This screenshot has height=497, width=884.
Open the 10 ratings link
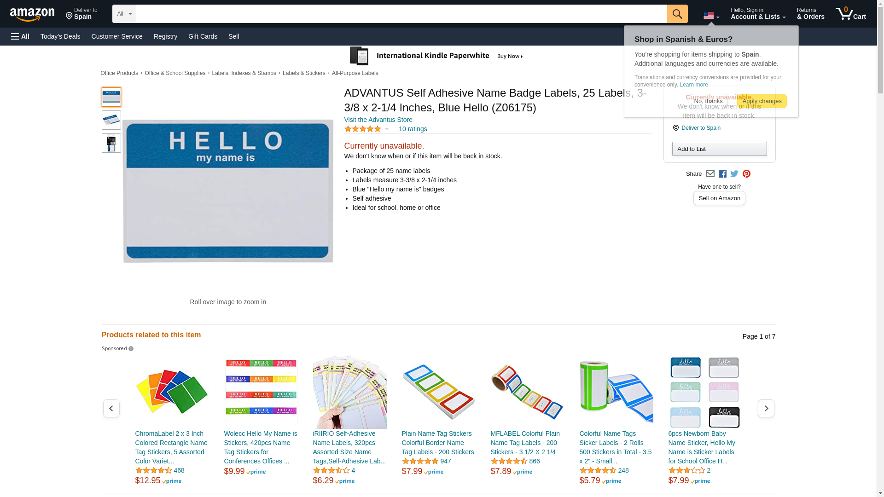[x=413, y=129]
